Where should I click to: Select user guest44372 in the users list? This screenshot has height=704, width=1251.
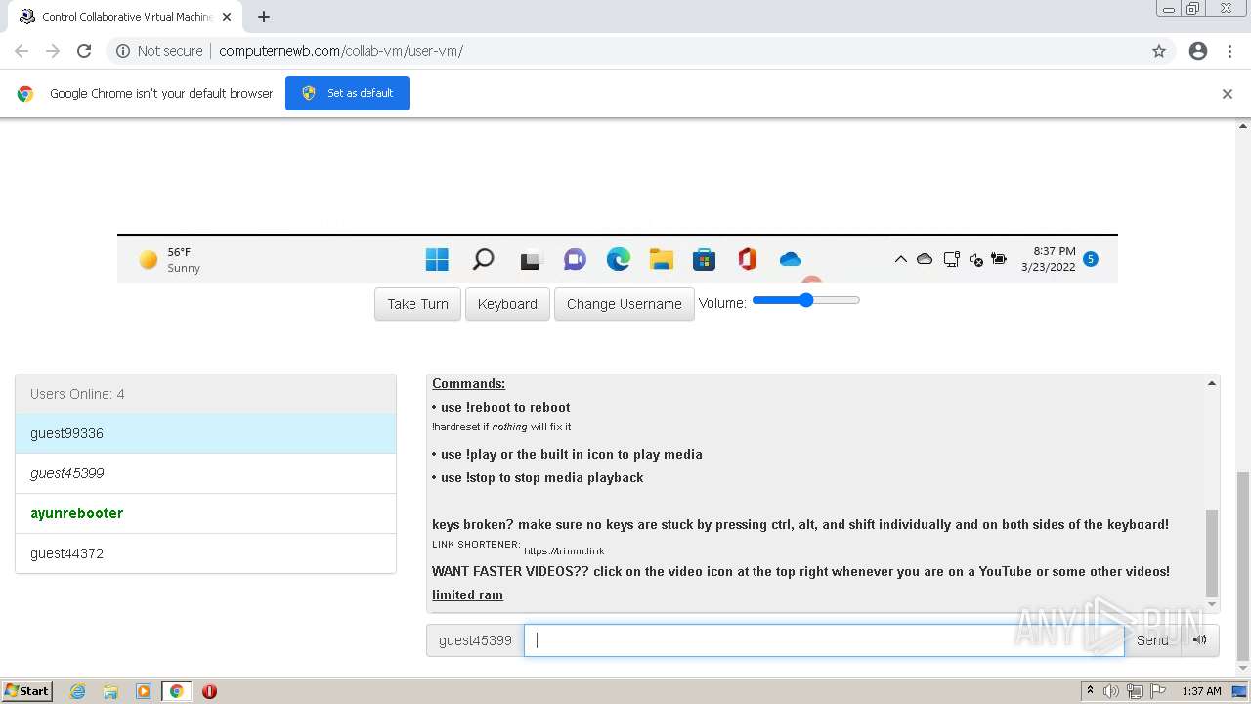tap(205, 553)
